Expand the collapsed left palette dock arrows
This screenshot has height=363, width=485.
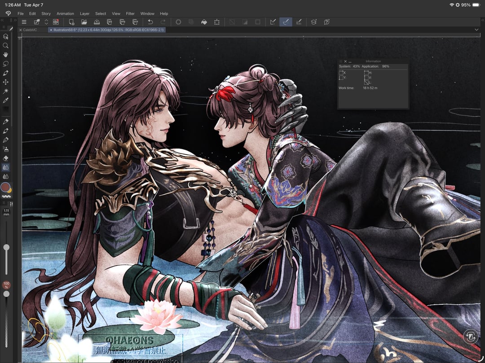coord(2,20)
